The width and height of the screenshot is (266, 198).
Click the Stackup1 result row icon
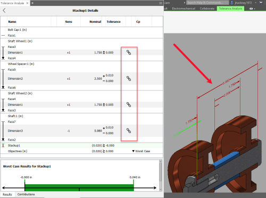[x=3, y=145]
